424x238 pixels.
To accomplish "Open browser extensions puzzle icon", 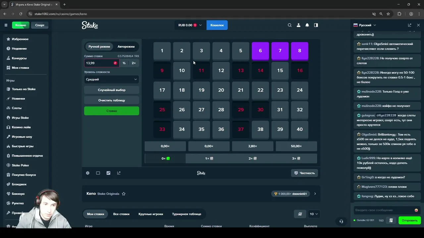I will tap(399, 14).
